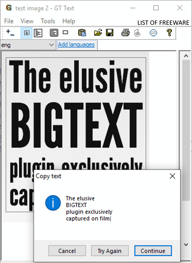Open the File menu
The width and height of the screenshot is (192, 263).
[x=9, y=21]
